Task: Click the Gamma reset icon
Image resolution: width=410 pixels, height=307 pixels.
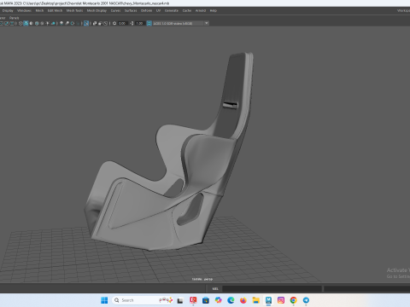Action: [x=132, y=23]
